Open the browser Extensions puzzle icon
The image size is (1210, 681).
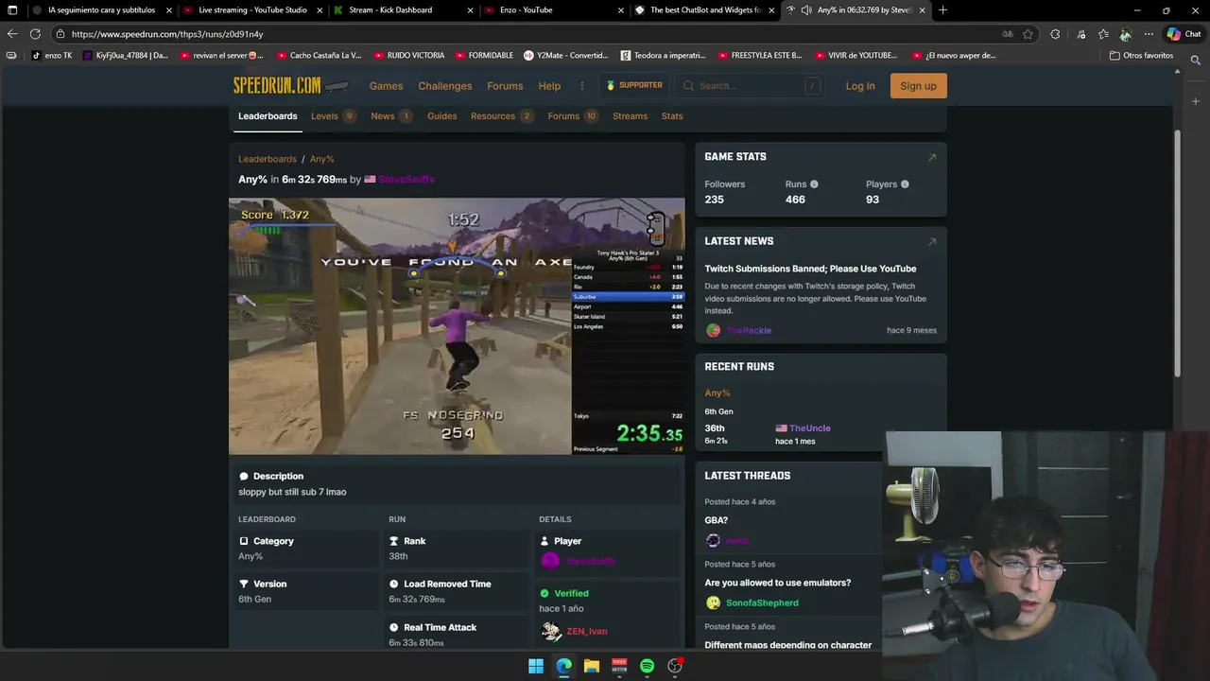pos(1055,34)
